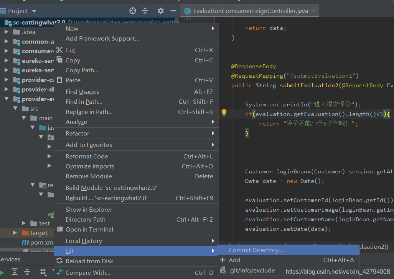
Task: Open the Local History submenu
Action: (137, 241)
